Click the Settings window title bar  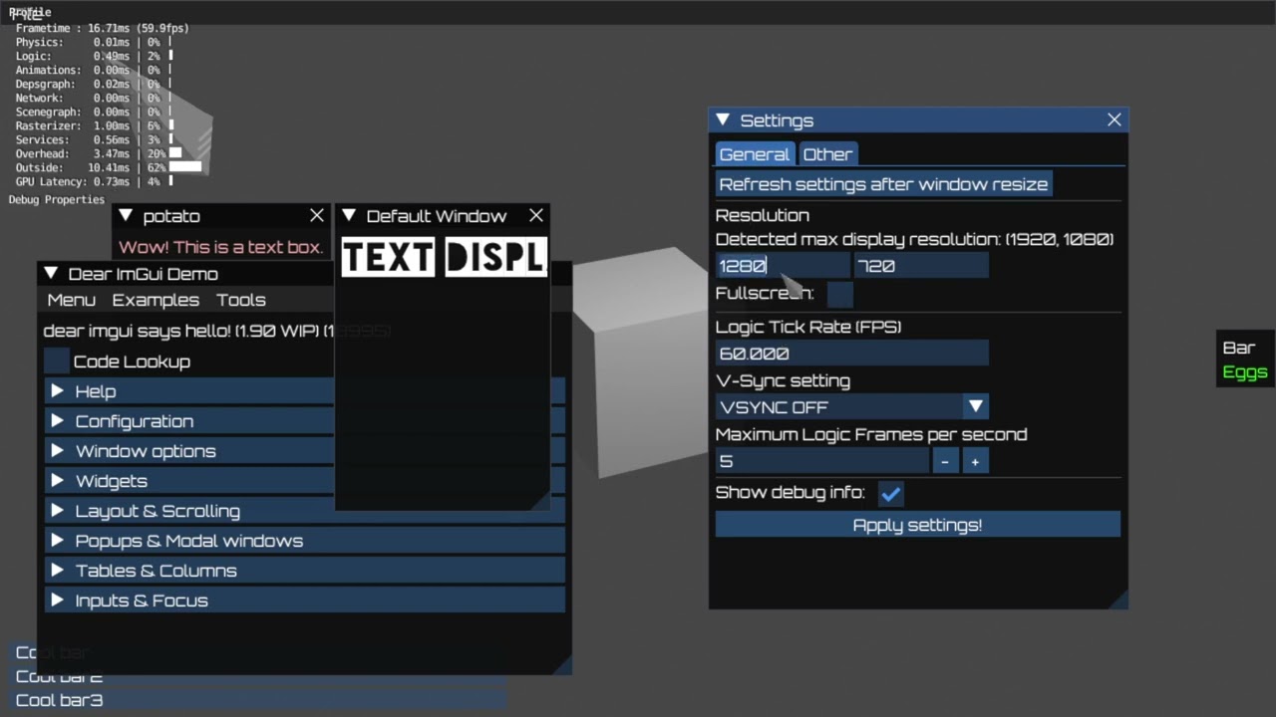(918, 119)
